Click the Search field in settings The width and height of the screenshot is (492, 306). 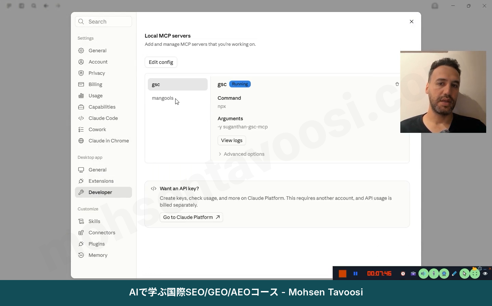(x=103, y=22)
